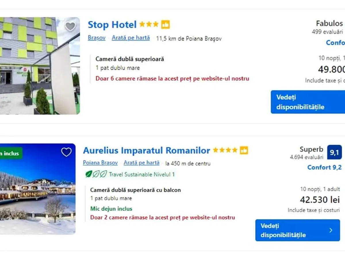Image resolution: width=345 pixels, height=259 pixels.
Task: Show Aurelius hotel on map link
Action: pos(141,163)
